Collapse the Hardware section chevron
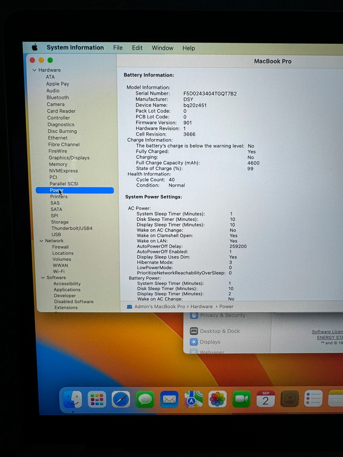 point(34,70)
